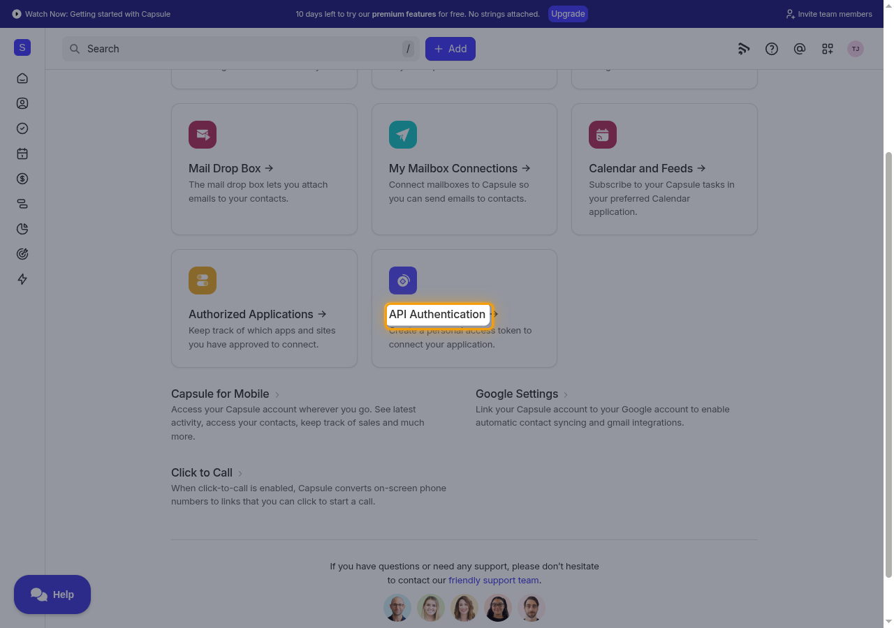Open the help question mark icon
This screenshot has height=628, width=894.
[x=772, y=49]
